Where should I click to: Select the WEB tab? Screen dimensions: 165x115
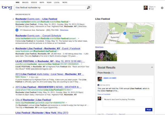click(x=18, y=2)
